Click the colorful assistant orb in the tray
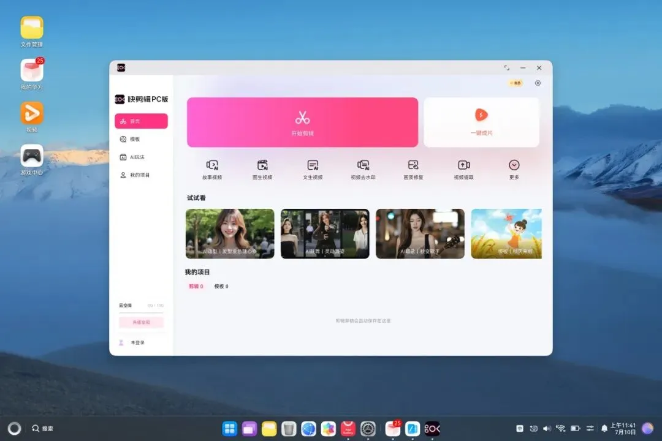Screen dimensions: 662x441 point(648,428)
